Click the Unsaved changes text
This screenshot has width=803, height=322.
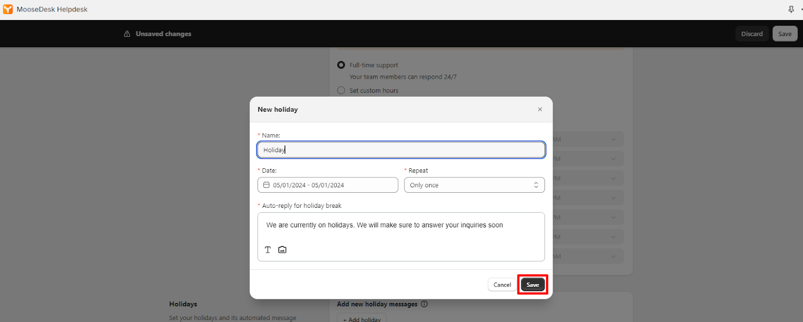click(163, 34)
